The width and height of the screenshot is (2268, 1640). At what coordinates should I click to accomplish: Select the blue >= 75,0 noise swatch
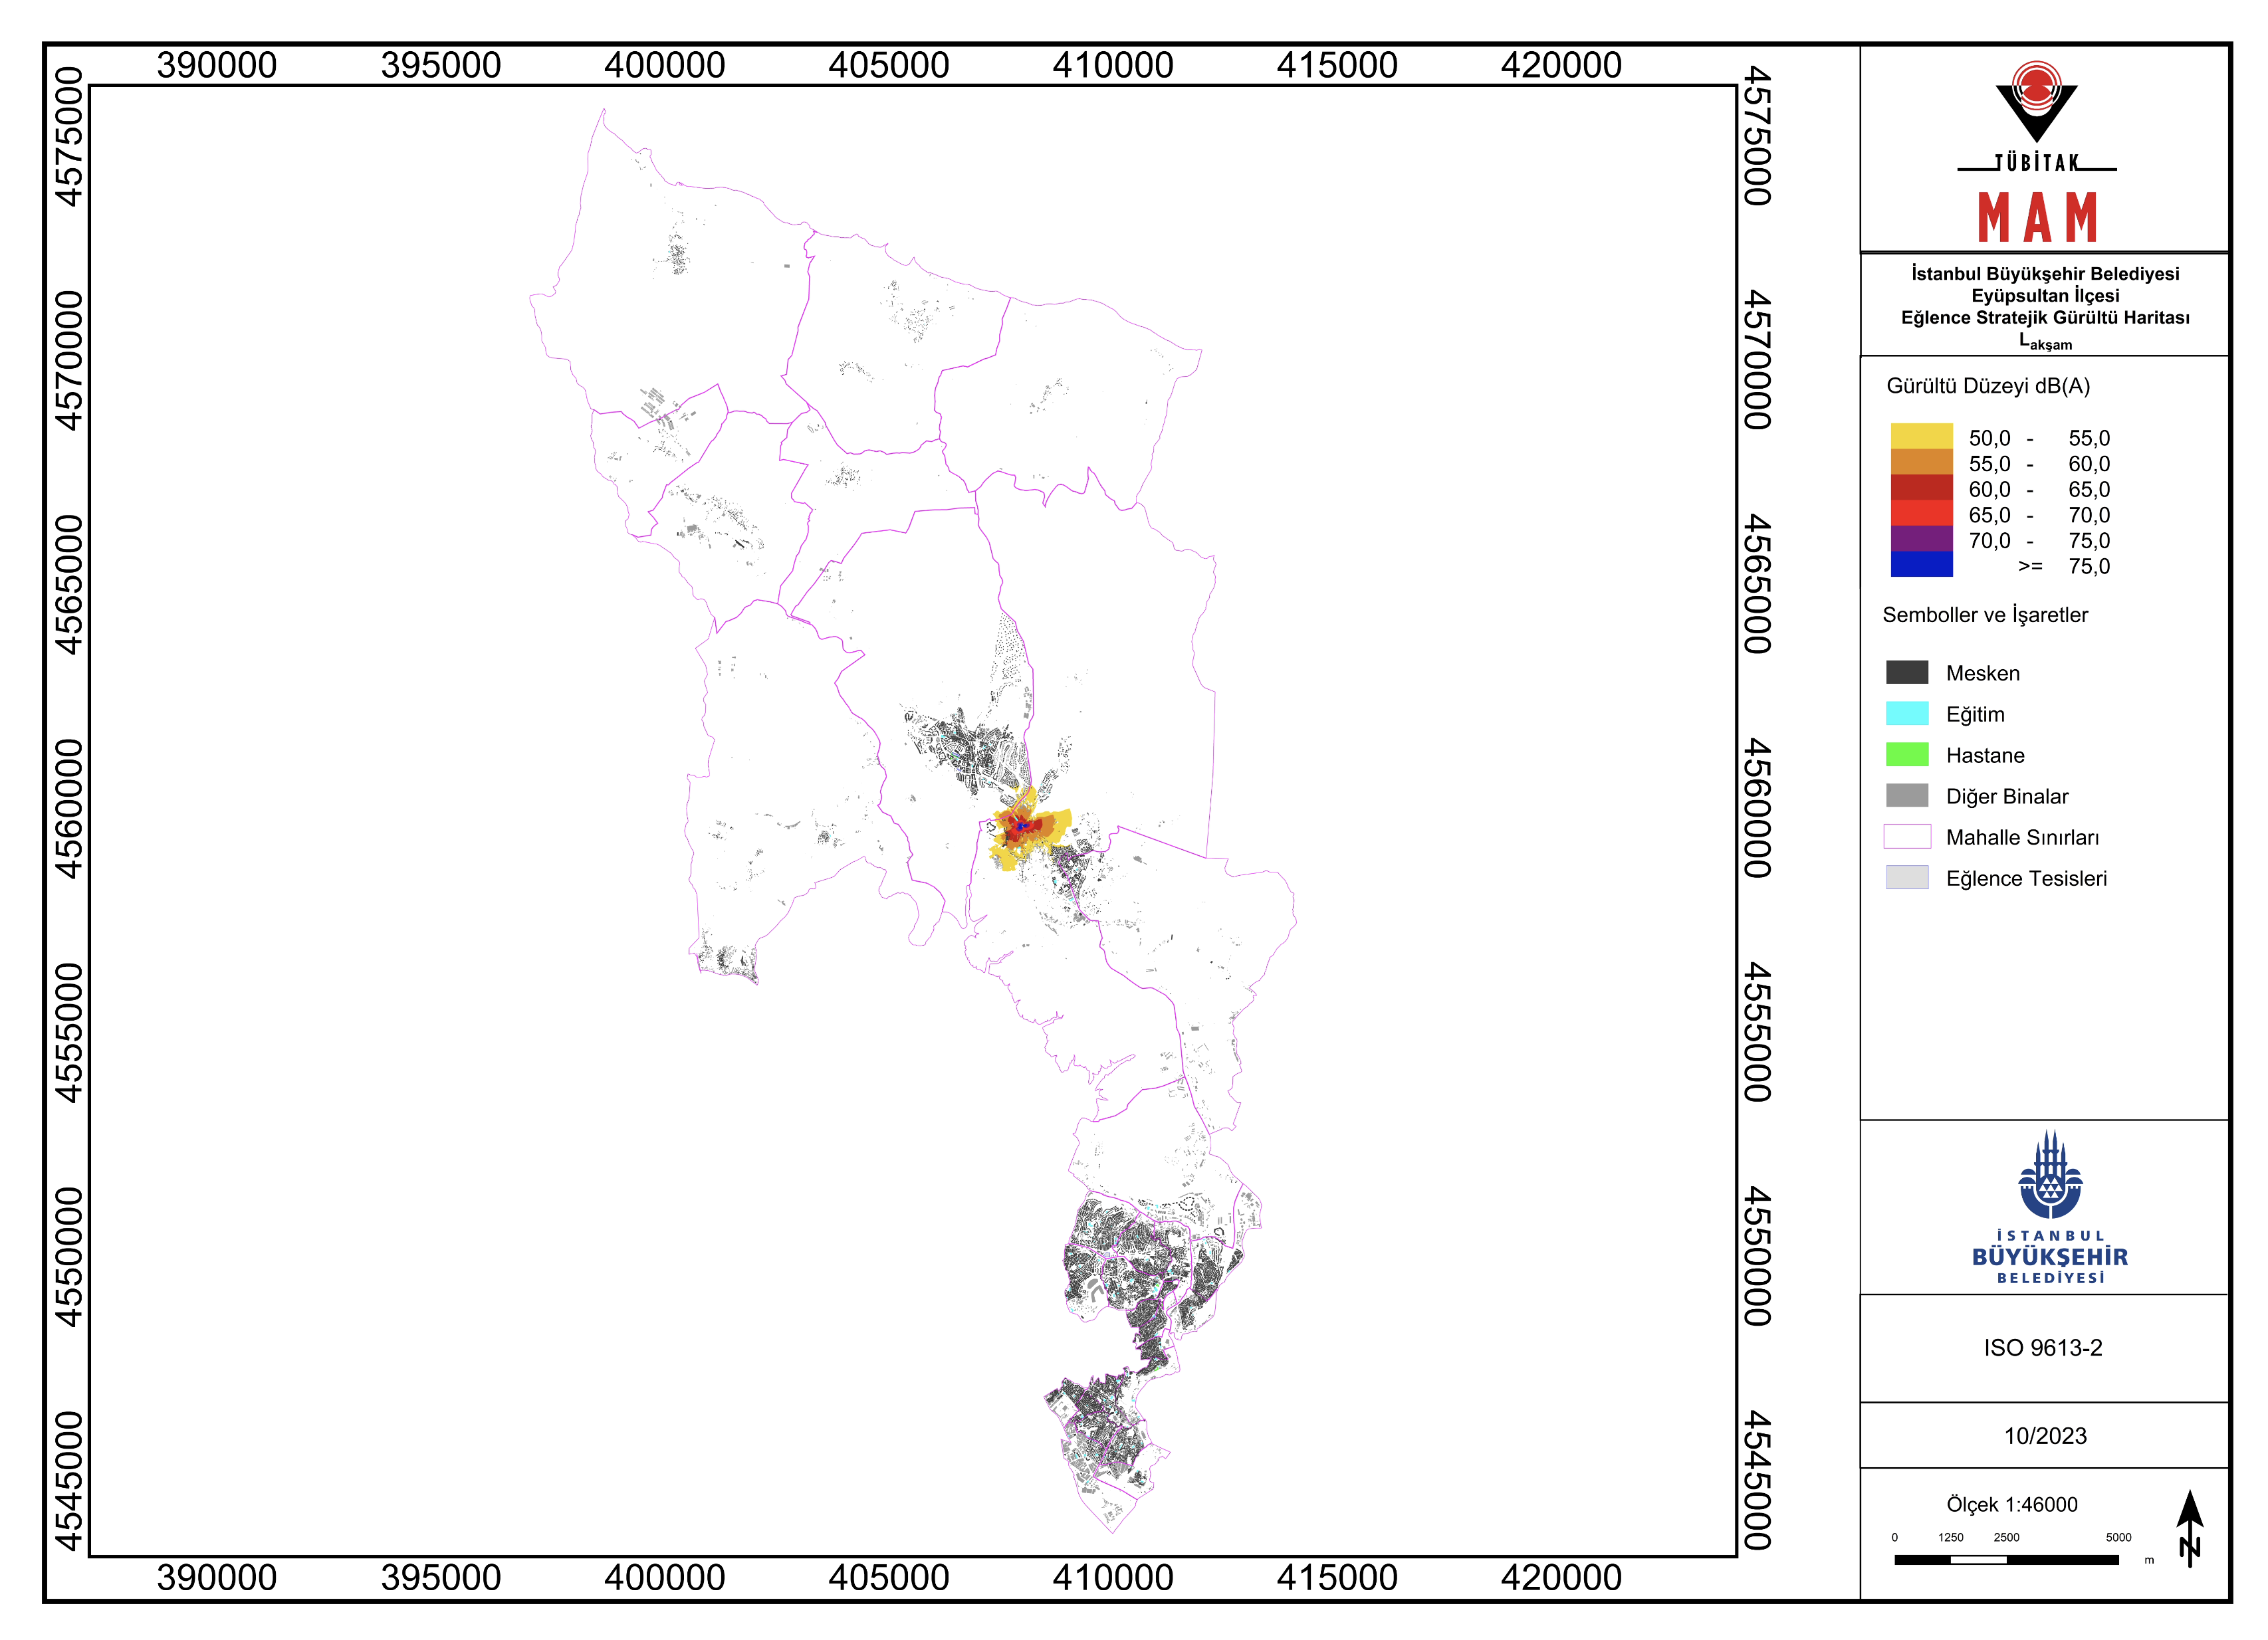[1921, 565]
